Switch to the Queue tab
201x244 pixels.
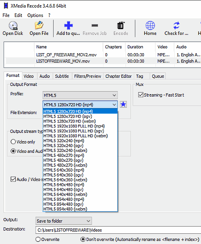click(158, 76)
